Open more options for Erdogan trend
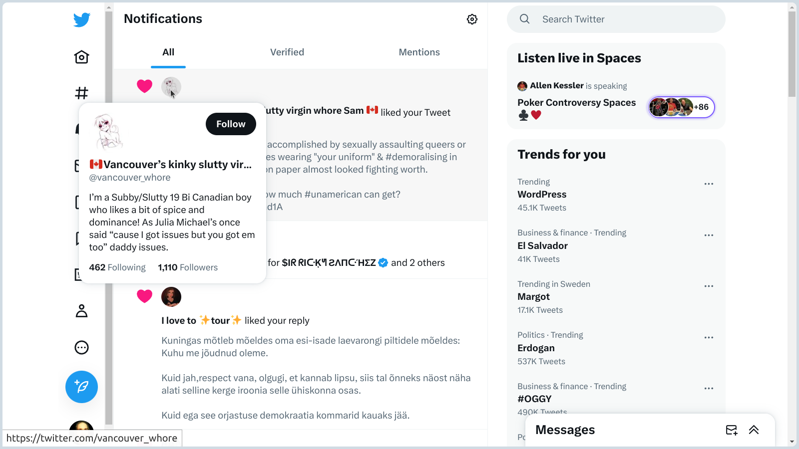Viewport: 799px width, 449px height. coord(709,338)
